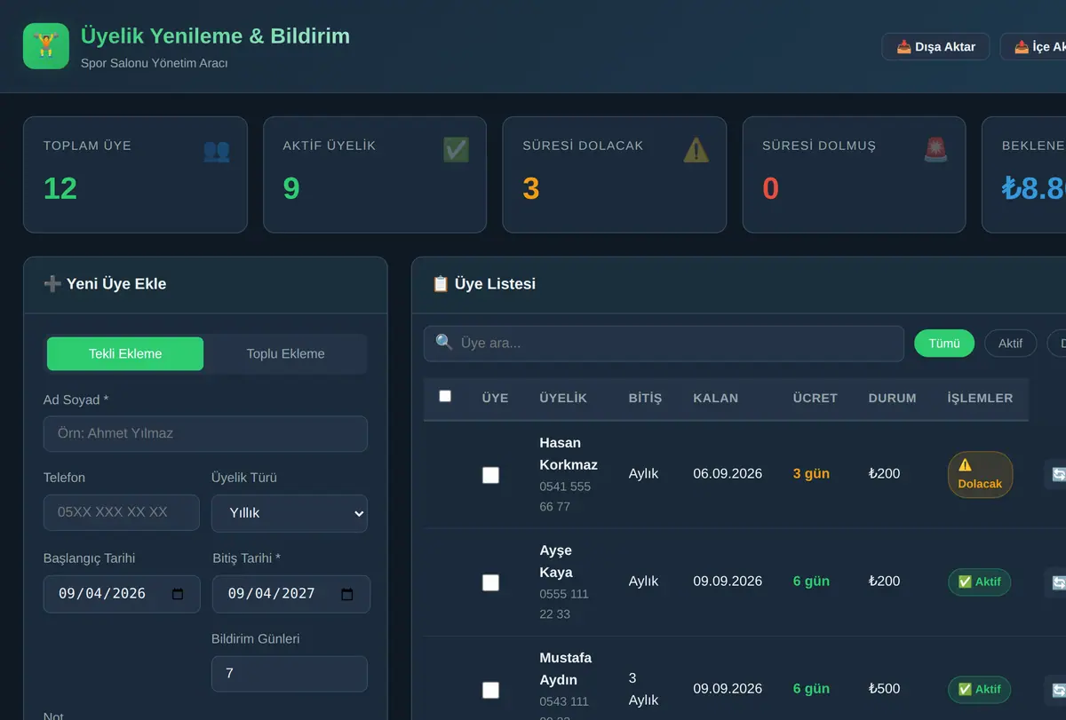
Task: Click the Yeni Üye Ekle panel heading
Action: click(x=105, y=284)
